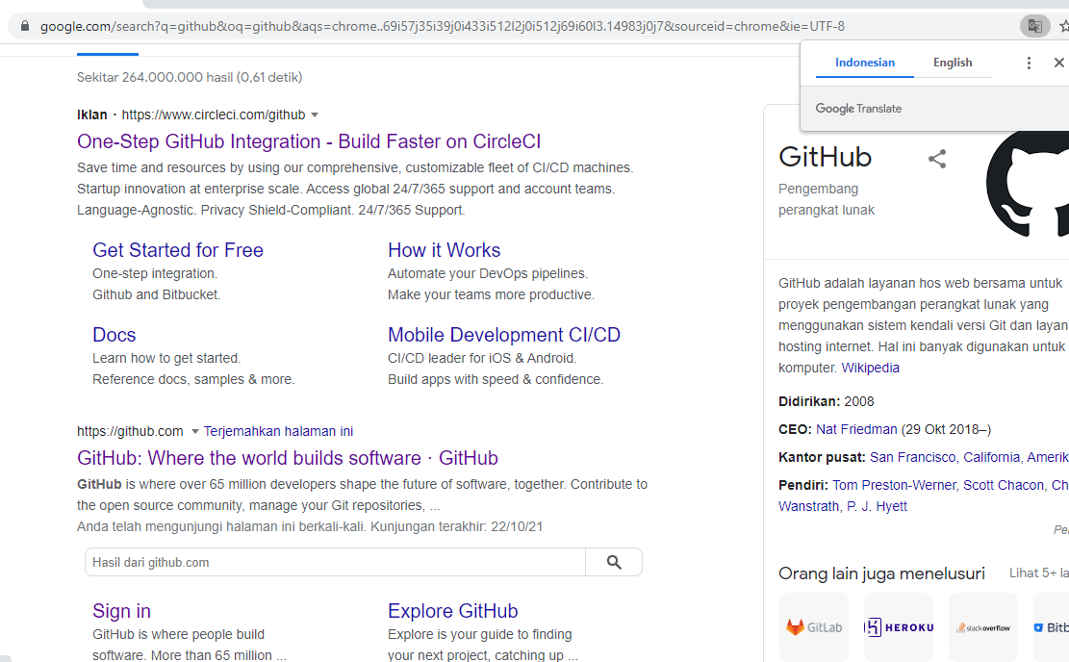Screen dimensions: 1069x662
Task: Close the Google Translate popup
Action: (x=1058, y=63)
